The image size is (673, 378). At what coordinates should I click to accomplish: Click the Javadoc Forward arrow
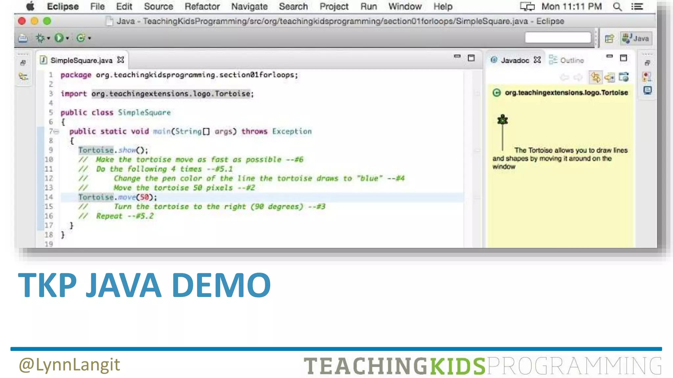578,77
